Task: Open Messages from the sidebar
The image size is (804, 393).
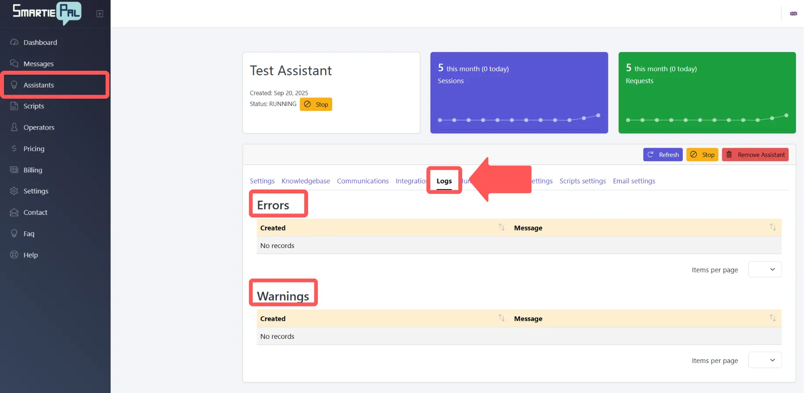Action: tap(39, 63)
